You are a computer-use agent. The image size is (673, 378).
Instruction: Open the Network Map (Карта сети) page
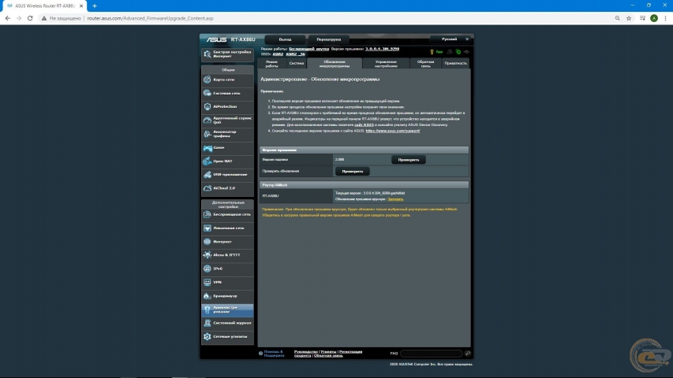coord(227,80)
